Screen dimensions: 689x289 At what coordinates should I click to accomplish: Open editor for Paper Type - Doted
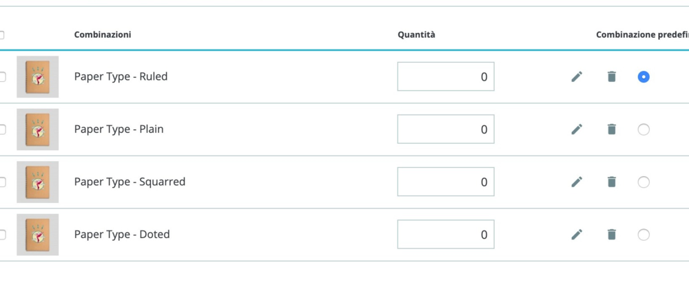coord(577,235)
